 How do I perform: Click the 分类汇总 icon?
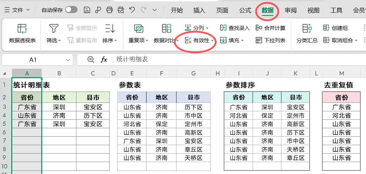point(307,29)
